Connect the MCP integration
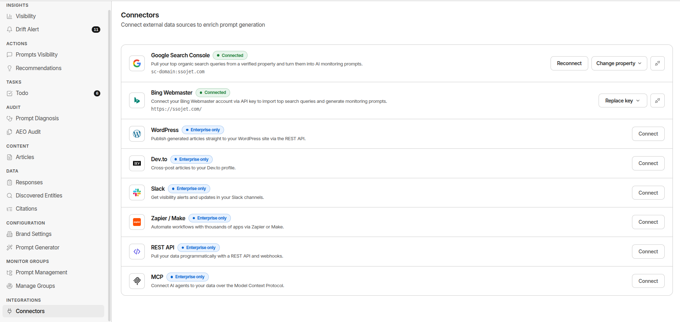The image size is (680, 322). [648, 281]
